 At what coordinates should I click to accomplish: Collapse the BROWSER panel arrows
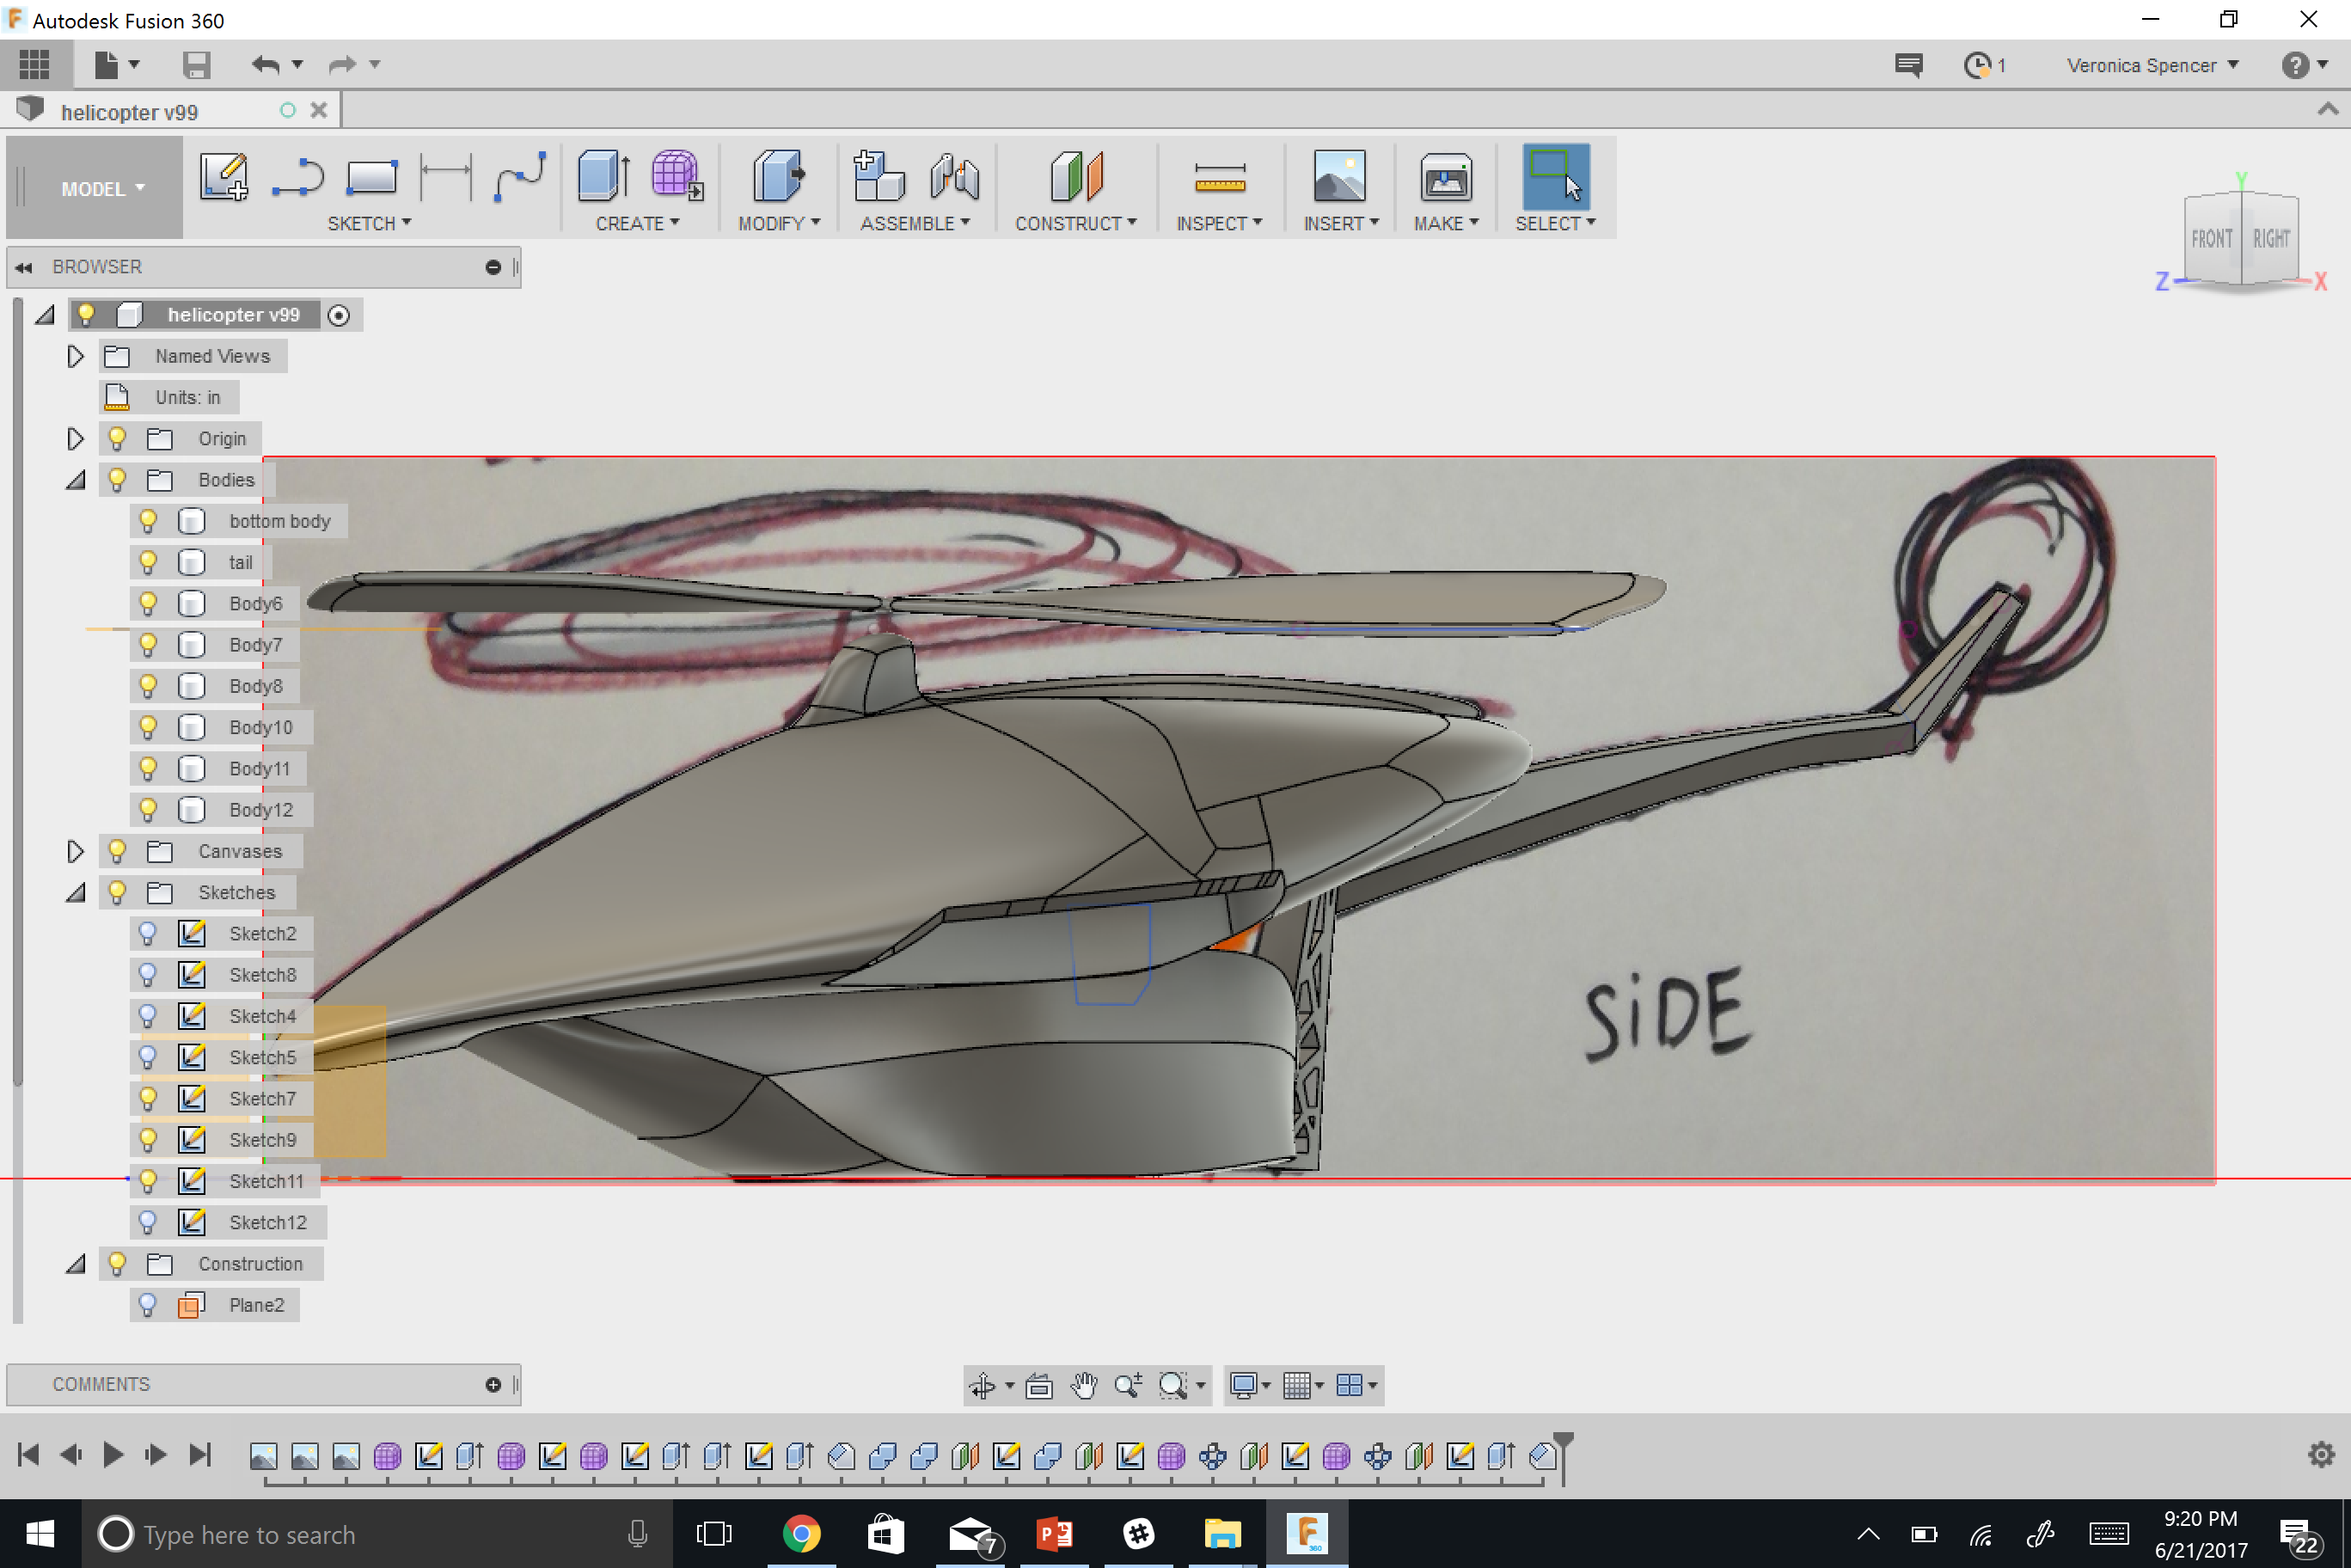[24, 267]
